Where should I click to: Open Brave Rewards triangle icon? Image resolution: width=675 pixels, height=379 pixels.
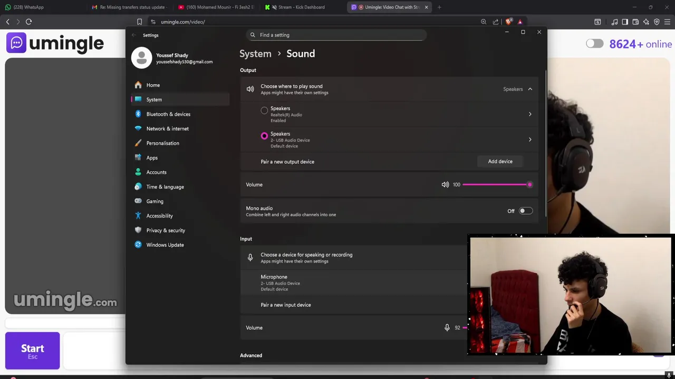click(520, 22)
